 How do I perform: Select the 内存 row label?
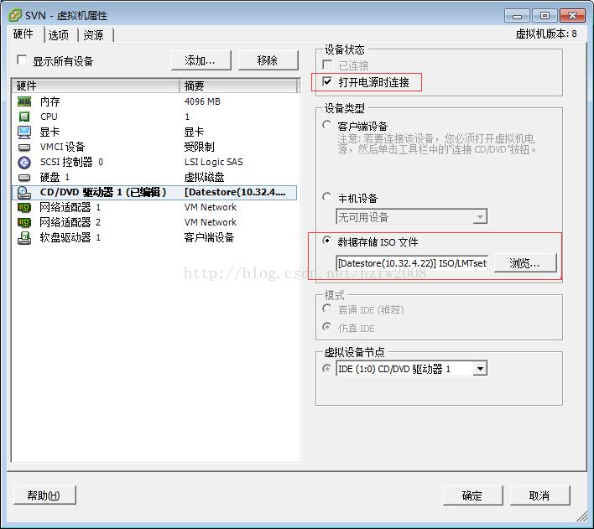click(x=50, y=101)
